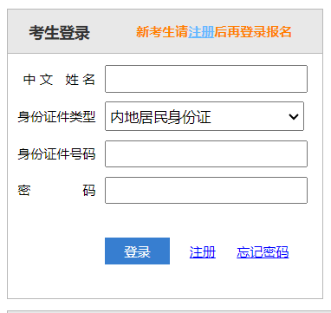
Task: Click the 考生登录 panel title
Action: coord(60,32)
